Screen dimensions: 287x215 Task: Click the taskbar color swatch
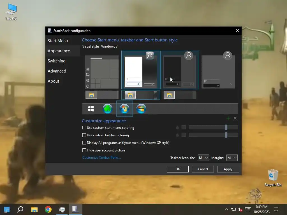pyautogui.click(x=184, y=135)
